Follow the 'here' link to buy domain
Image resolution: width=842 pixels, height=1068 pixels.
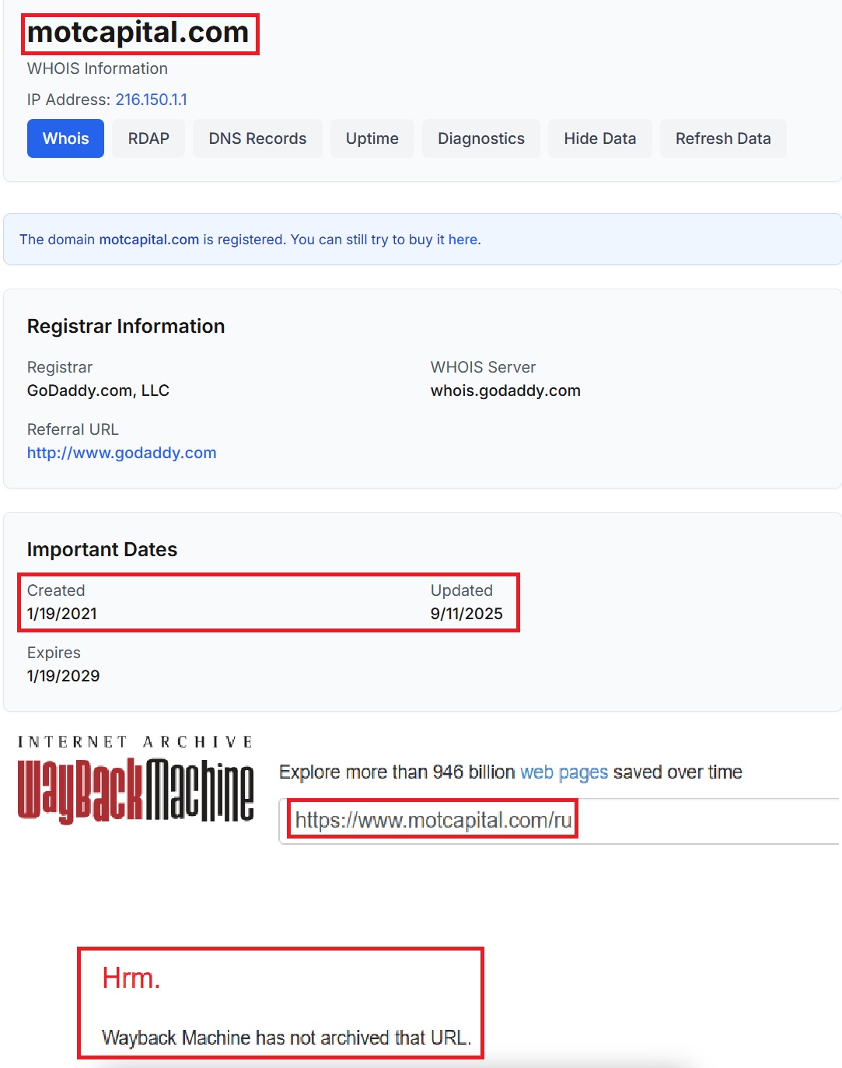tap(463, 240)
